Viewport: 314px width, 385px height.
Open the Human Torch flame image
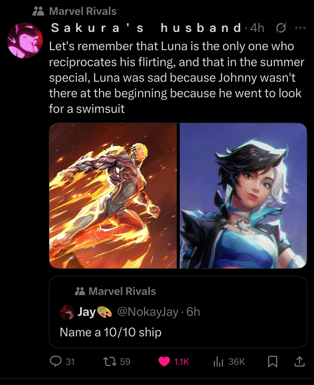point(113,195)
